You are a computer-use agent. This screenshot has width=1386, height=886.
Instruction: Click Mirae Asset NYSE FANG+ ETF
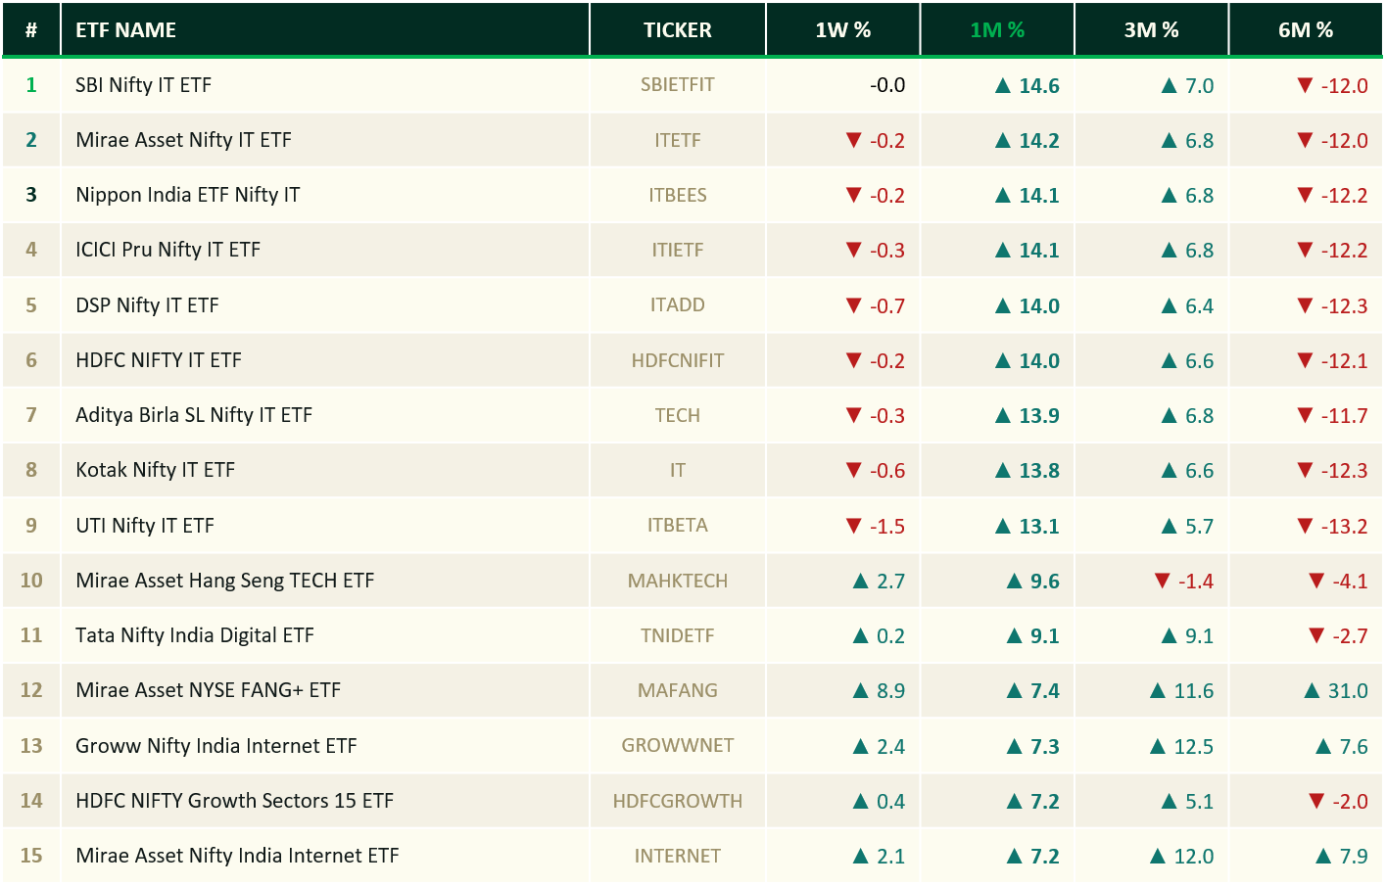209,690
